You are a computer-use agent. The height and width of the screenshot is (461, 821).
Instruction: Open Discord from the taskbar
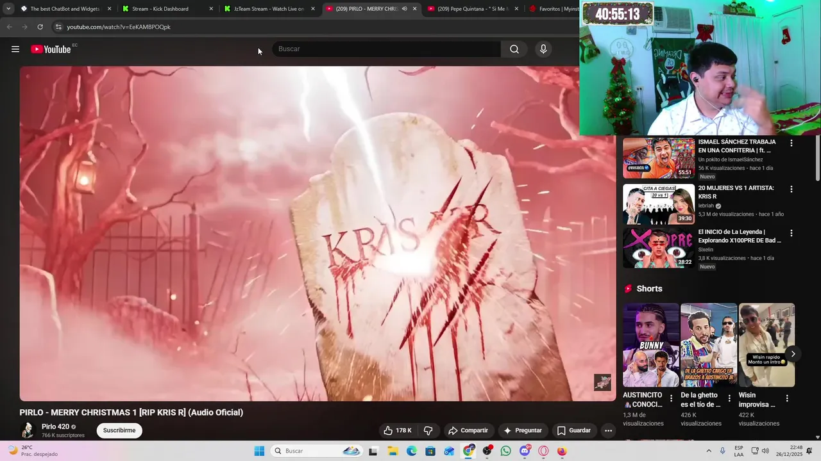pos(525,451)
